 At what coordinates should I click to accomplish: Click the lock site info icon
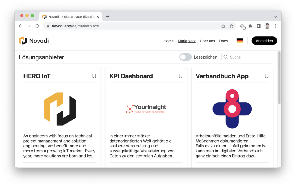[x=48, y=26]
